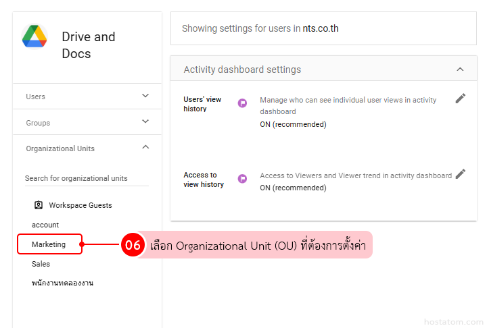Edit the Users' view history setting
This screenshot has height=328, width=487.
point(461,99)
